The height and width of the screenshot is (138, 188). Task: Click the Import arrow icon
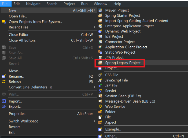[4, 101]
